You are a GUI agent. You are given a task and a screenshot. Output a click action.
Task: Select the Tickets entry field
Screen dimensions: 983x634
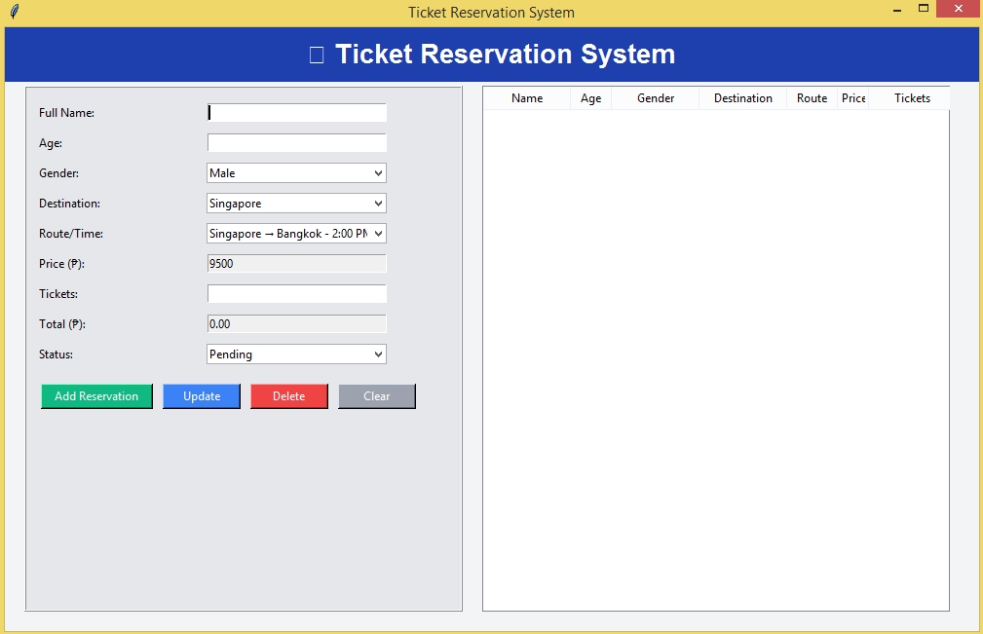[x=297, y=294]
